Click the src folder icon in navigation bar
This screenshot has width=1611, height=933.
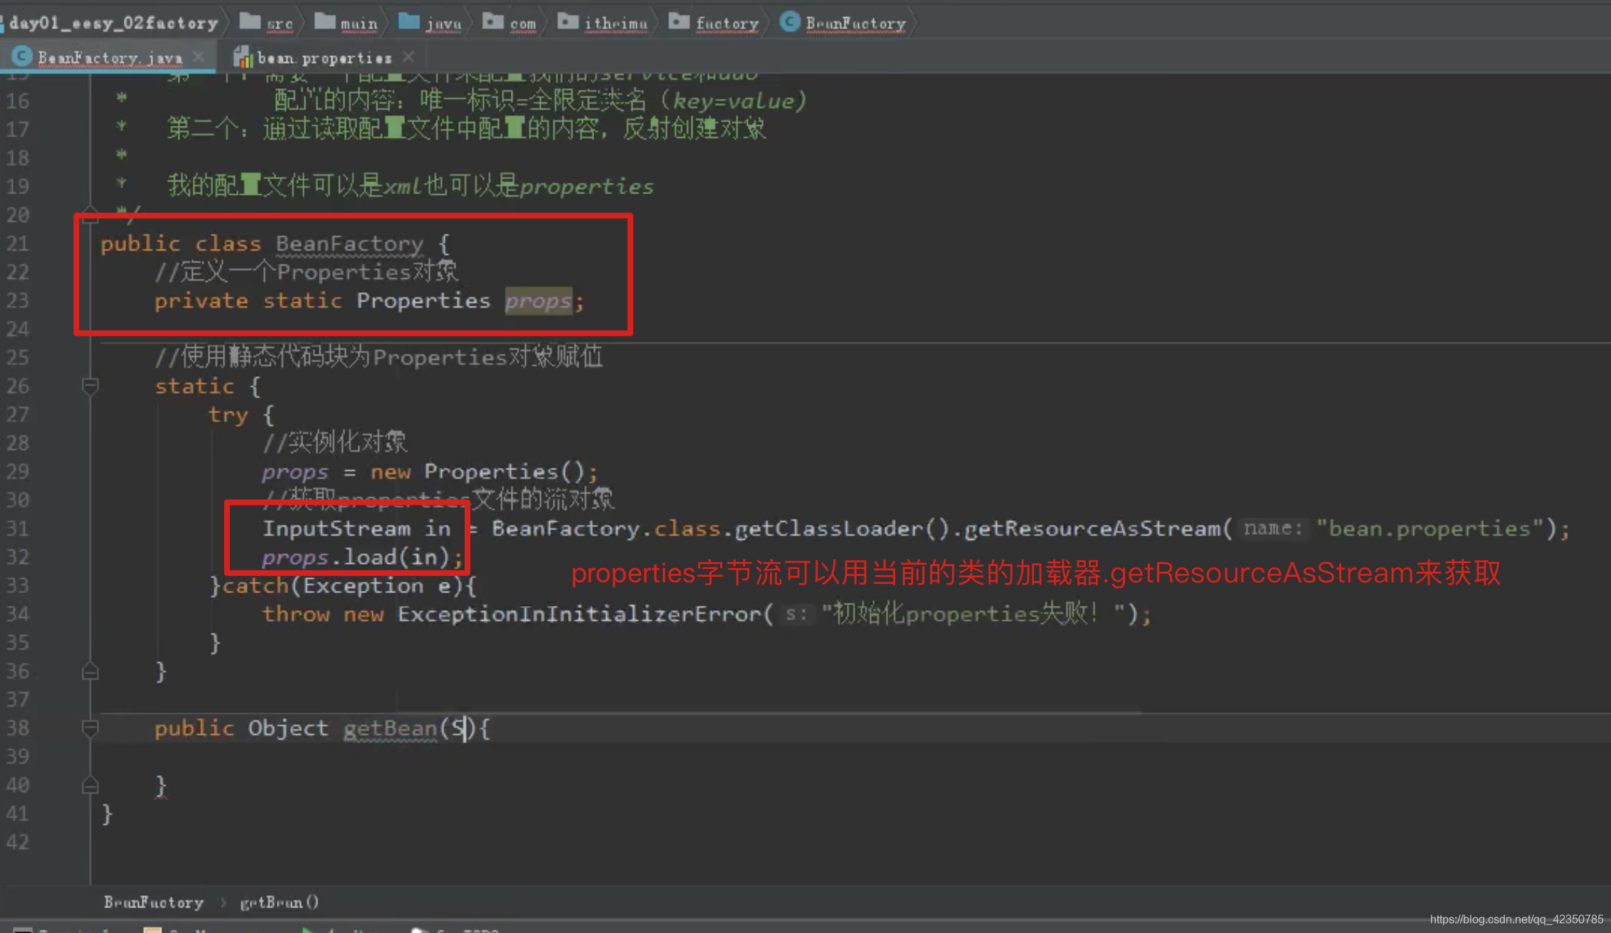250,21
